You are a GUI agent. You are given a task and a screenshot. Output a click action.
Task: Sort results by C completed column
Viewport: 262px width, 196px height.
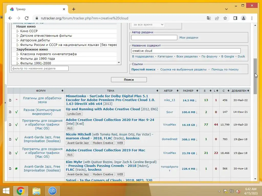click(x=225, y=91)
